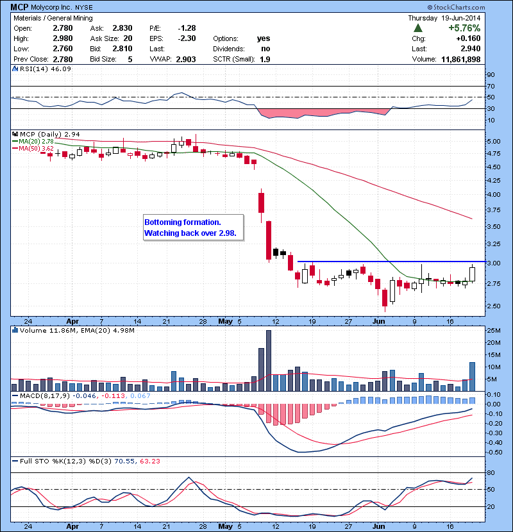Click the Last price 2.940
Image resolution: width=513 pixels, height=532 pixels.
tap(471, 49)
